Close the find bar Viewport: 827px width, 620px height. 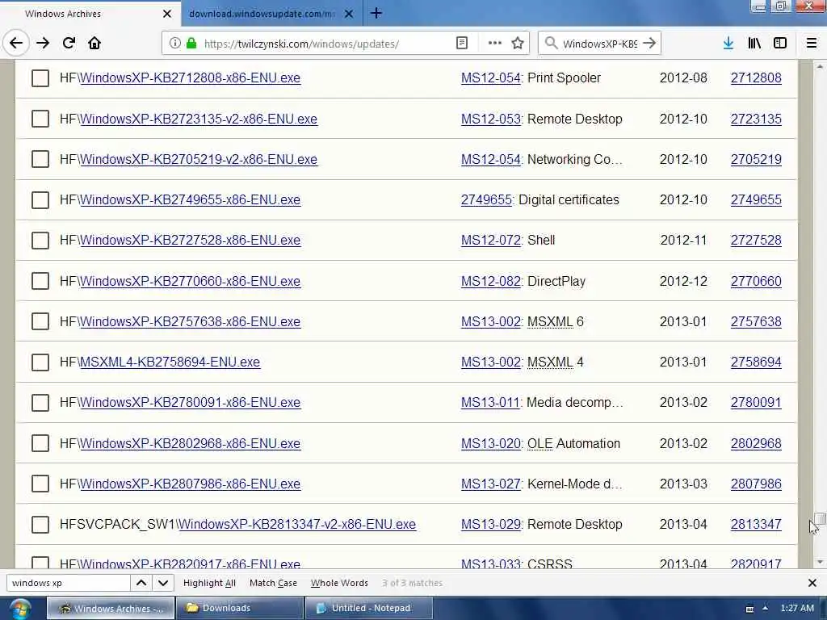pyautogui.click(x=812, y=583)
